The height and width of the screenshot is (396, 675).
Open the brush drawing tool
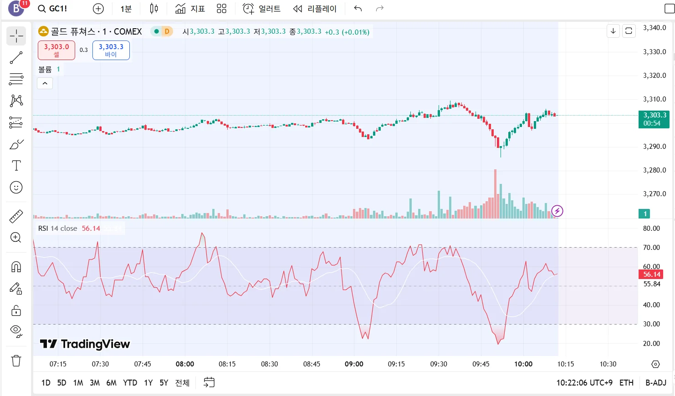(16, 145)
